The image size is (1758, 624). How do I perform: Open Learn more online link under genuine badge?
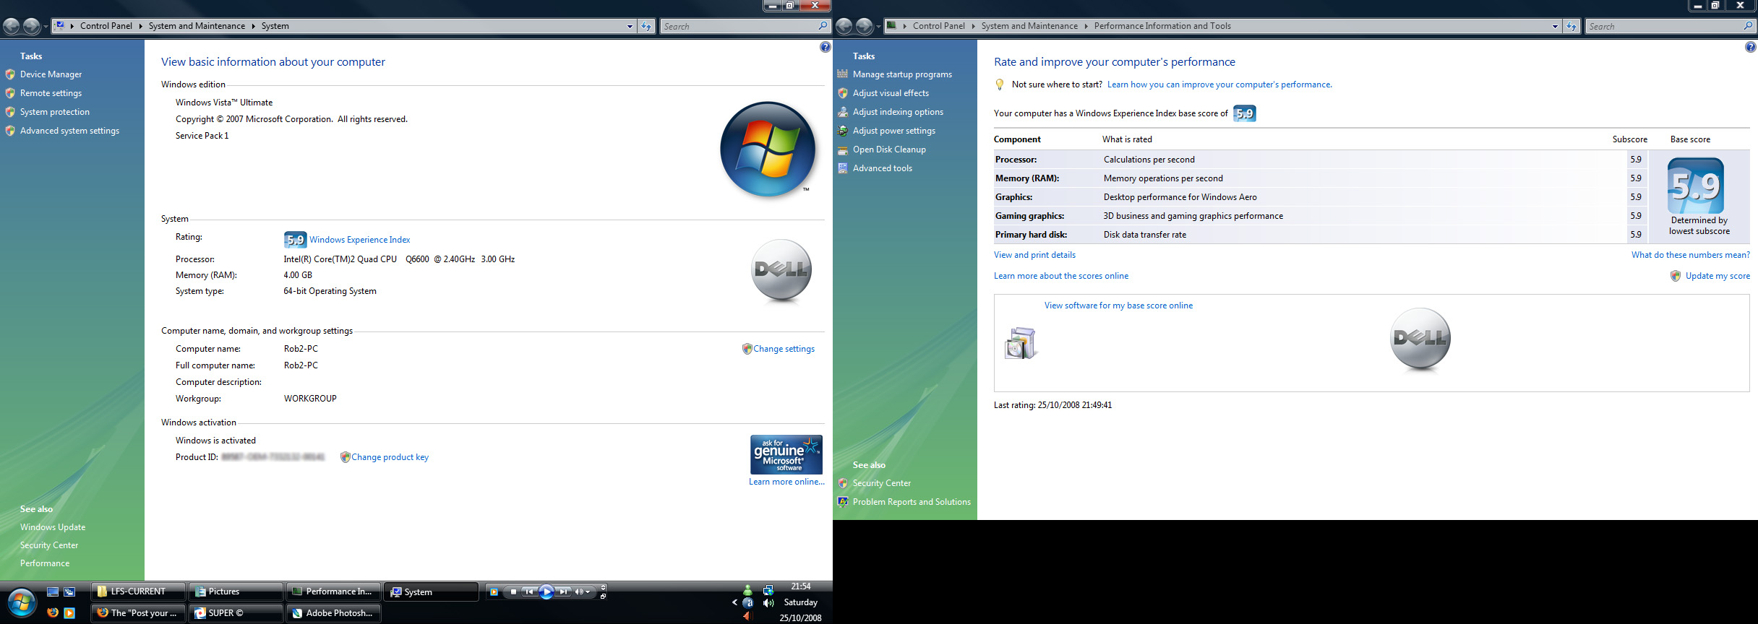point(786,482)
